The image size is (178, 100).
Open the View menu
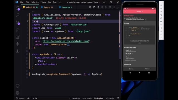click(x=43, y=2)
